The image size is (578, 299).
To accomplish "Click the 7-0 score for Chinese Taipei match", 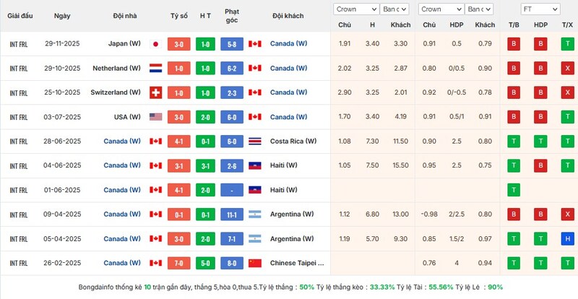I will pyautogui.click(x=180, y=263).
